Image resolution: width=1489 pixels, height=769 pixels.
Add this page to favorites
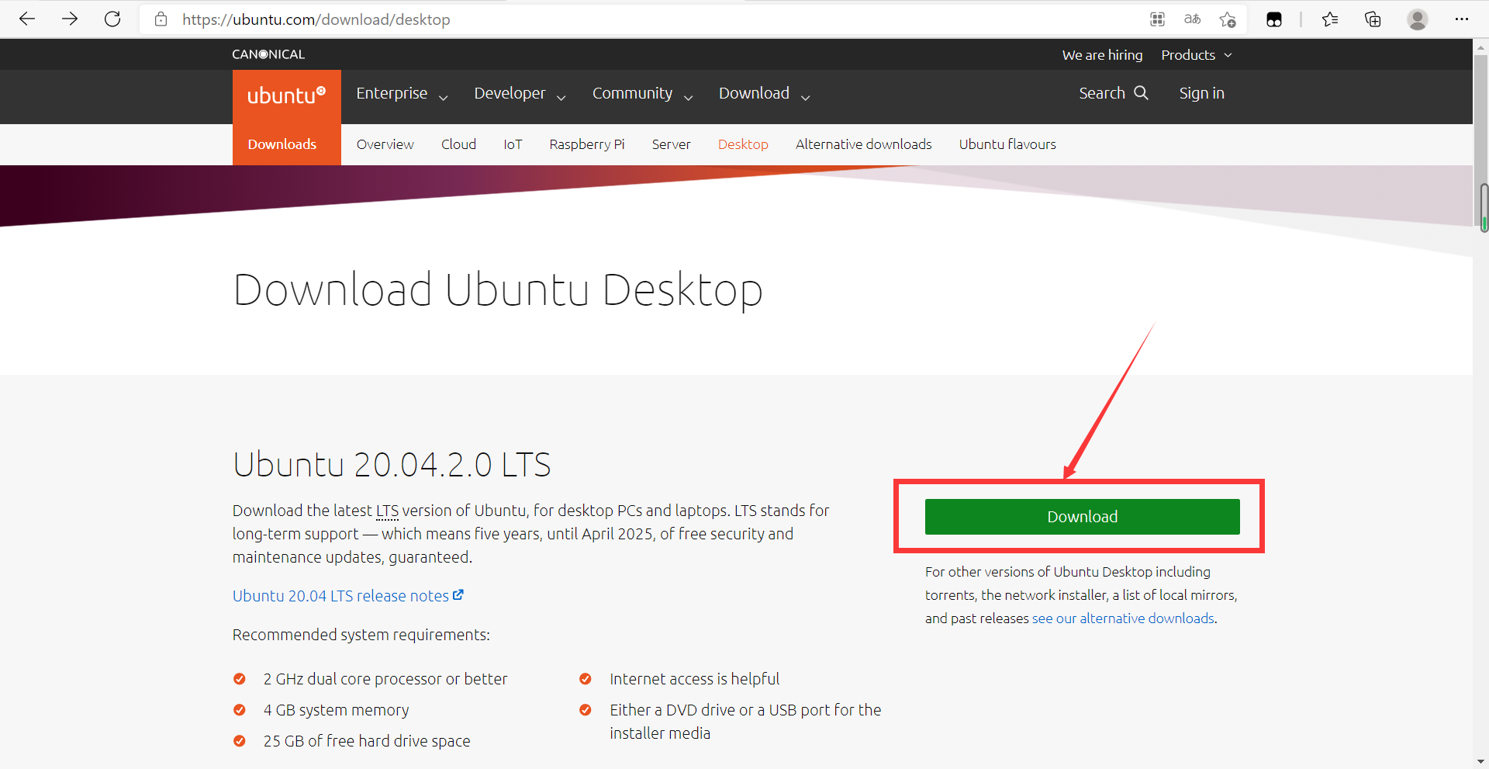tap(1228, 19)
